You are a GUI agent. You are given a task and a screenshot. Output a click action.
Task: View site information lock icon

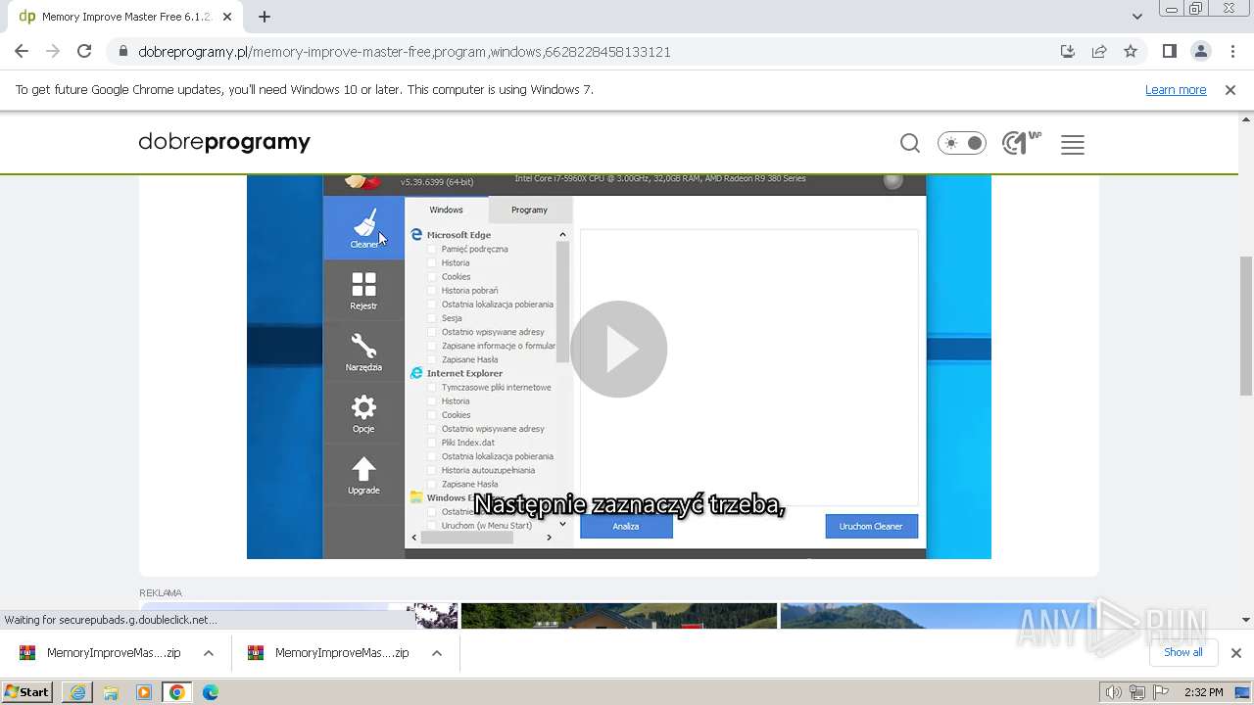pyautogui.click(x=122, y=52)
